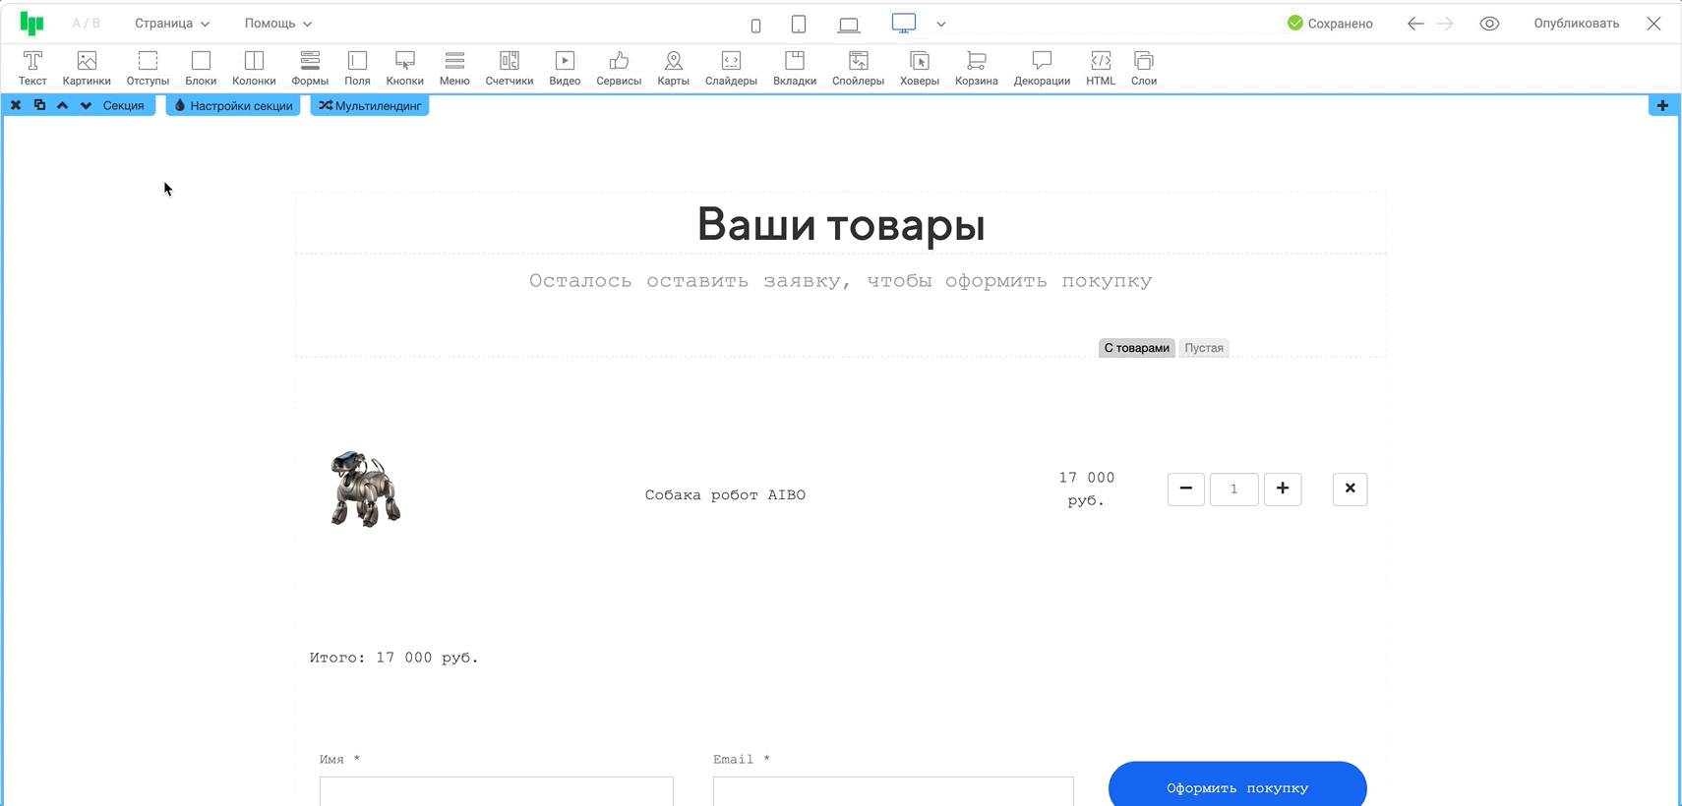Screen dimensions: 1682x806
Task: Open the Формы tool
Action: tap(310, 68)
